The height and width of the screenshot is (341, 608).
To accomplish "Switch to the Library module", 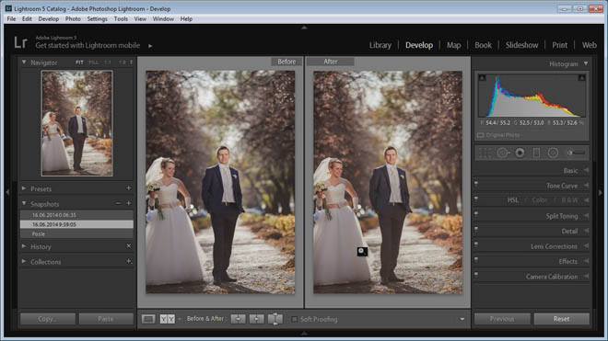I will (x=380, y=45).
